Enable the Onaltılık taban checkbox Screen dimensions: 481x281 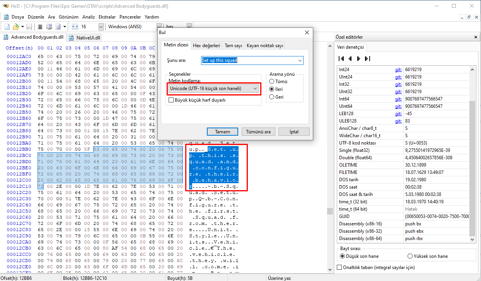click(339, 267)
